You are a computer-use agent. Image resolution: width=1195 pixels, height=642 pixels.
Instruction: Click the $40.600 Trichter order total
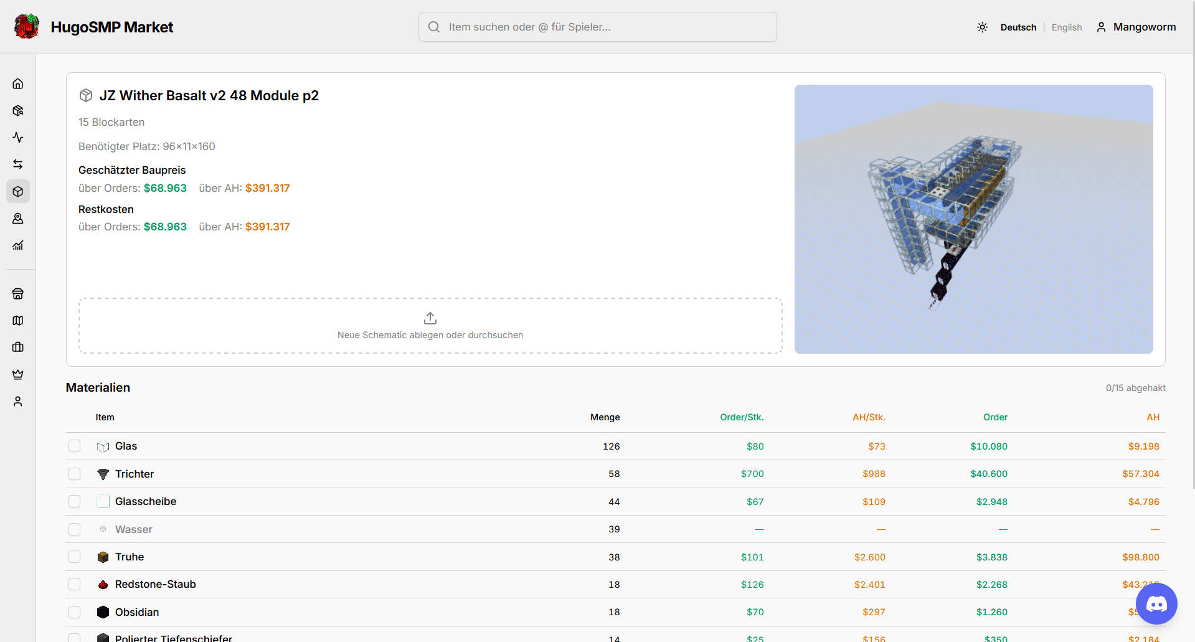tap(989, 474)
